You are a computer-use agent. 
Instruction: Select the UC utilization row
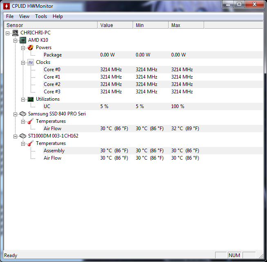coord(153,106)
